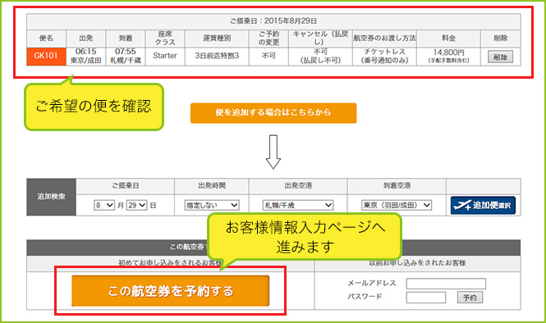
Task: Click the blue 追加便選択 airplane button
Action: [x=483, y=206]
